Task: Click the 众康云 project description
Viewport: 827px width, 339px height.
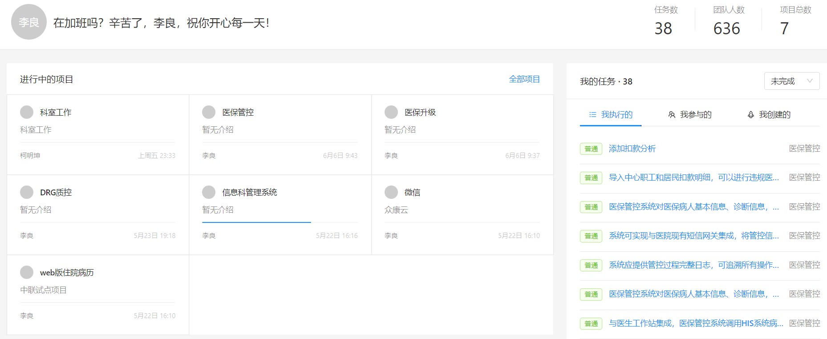Action: 396,210
